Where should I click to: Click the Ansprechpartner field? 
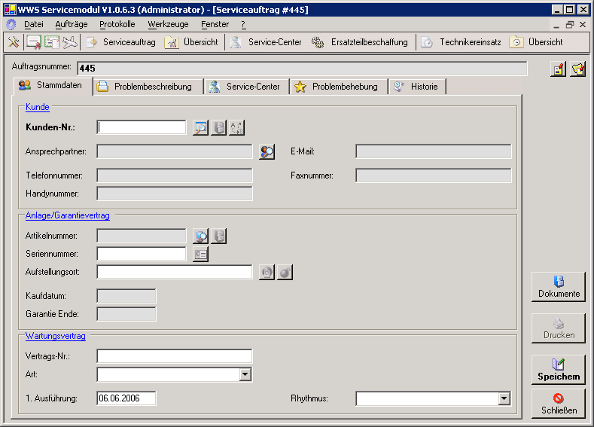175,151
